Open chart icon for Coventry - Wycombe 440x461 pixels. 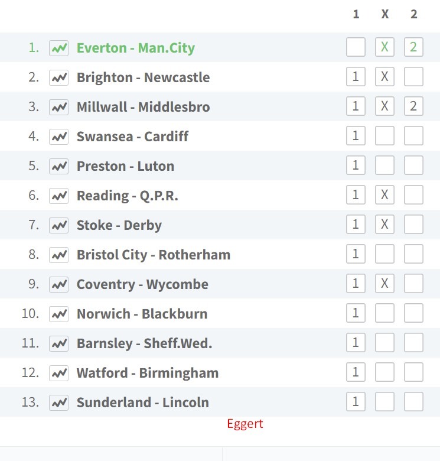coord(58,285)
